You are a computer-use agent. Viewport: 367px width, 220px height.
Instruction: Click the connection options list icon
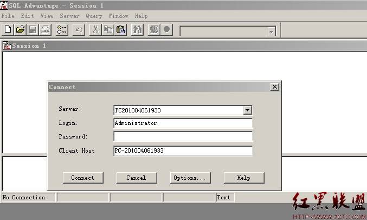pos(62,29)
